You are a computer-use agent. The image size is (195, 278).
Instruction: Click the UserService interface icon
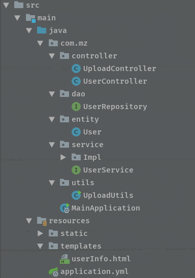click(x=76, y=170)
